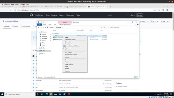Open the Mail app from taskbar
Screen dimensions: 174x98
60,94
